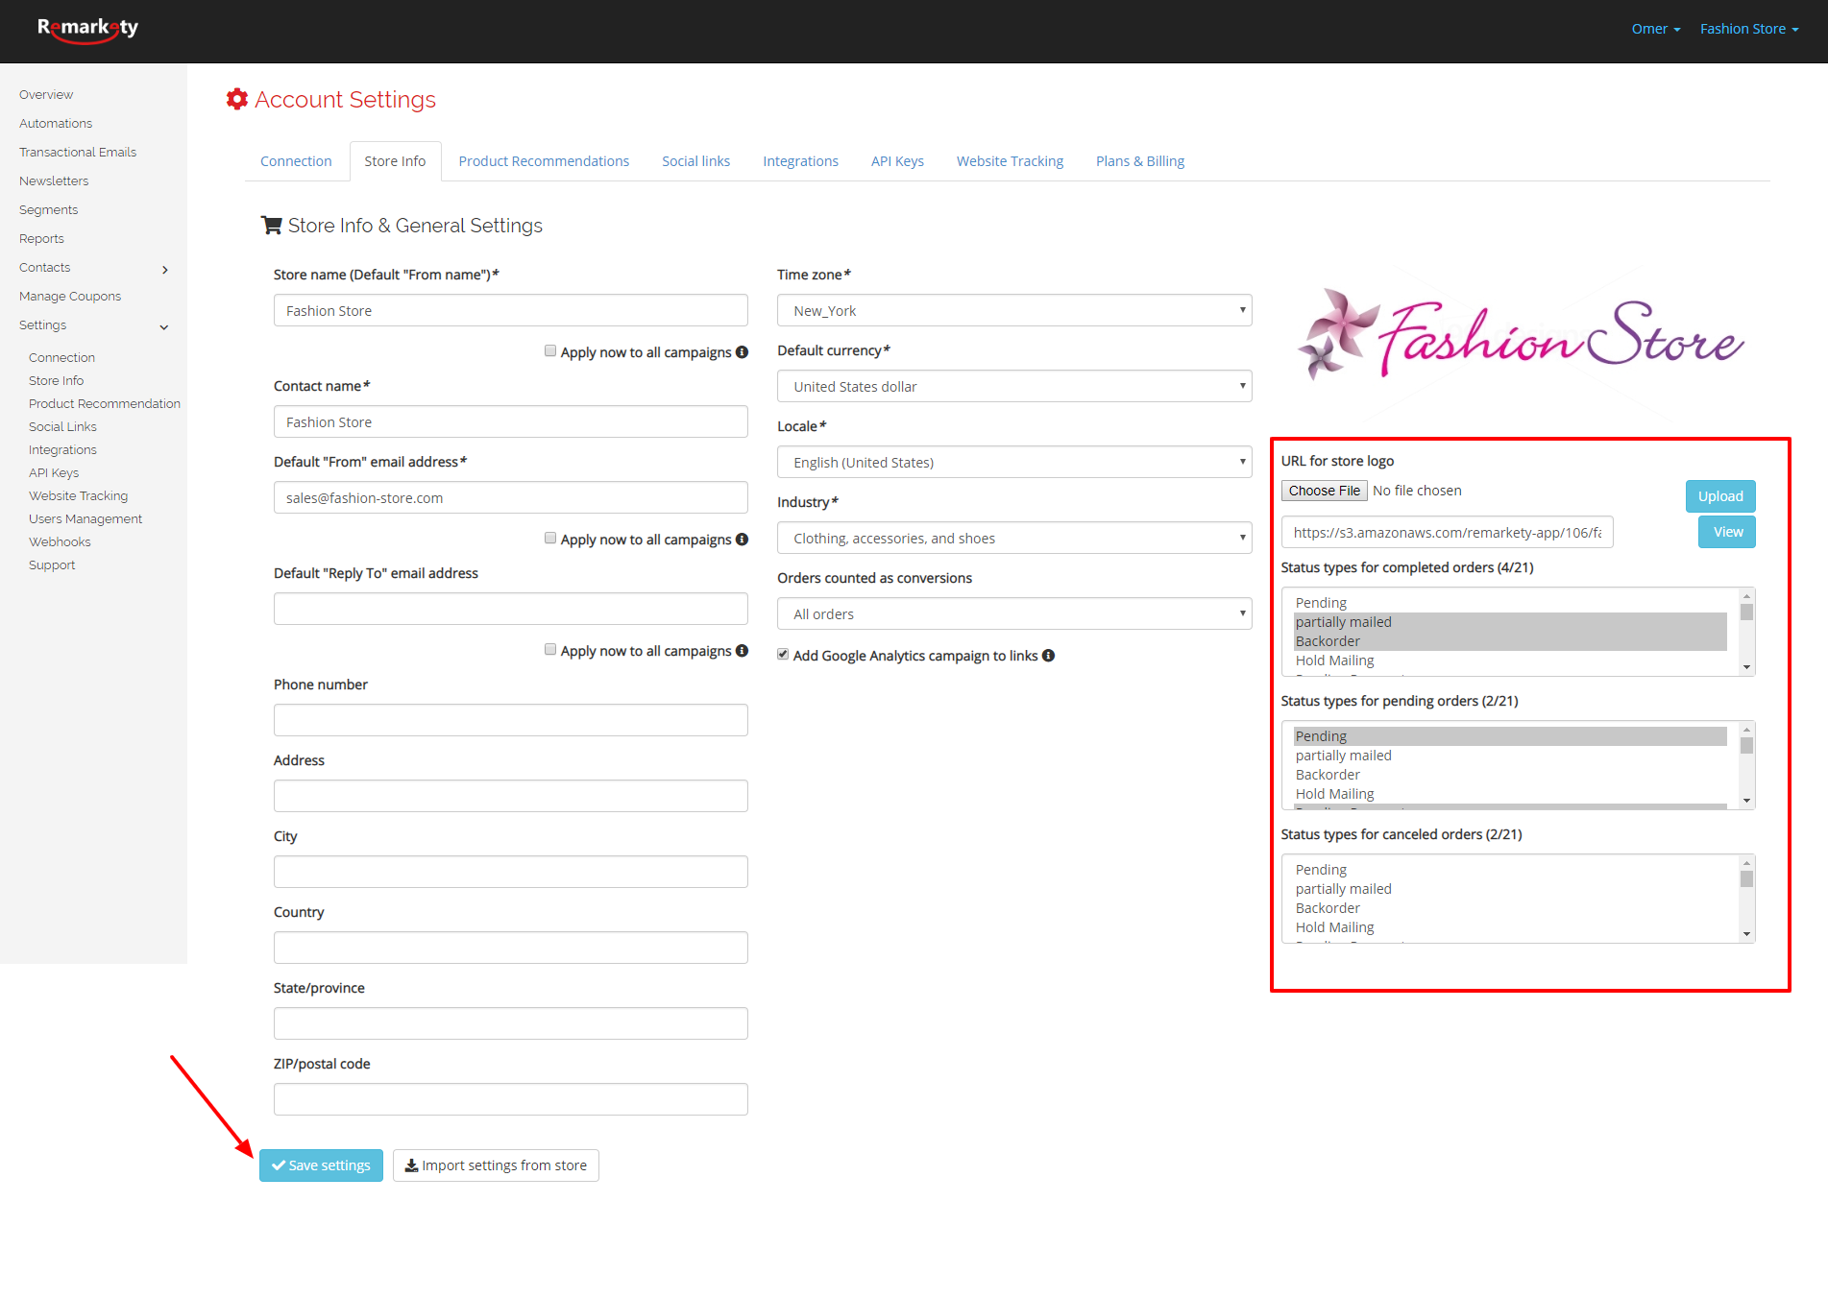Click the Default Reply To email field
The width and height of the screenshot is (1828, 1297).
tap(511, 609)
